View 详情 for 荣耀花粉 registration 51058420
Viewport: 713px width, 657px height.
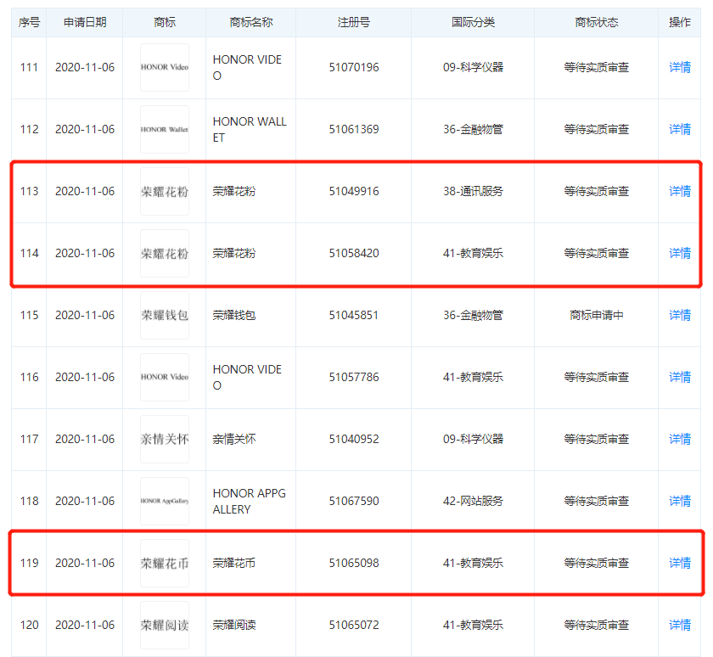[x=679, y=254]
